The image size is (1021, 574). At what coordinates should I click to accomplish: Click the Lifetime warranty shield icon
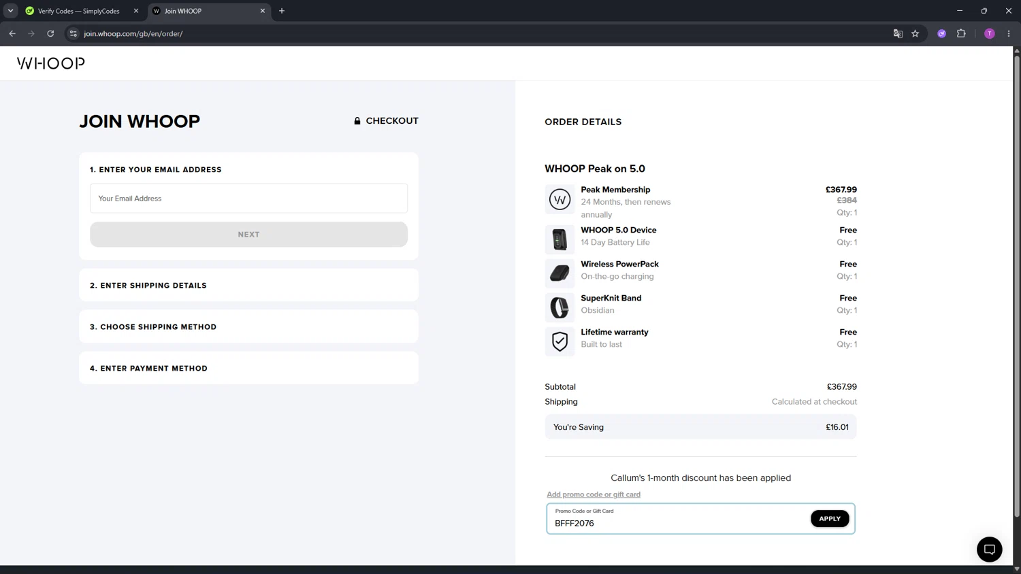(560, 341)
